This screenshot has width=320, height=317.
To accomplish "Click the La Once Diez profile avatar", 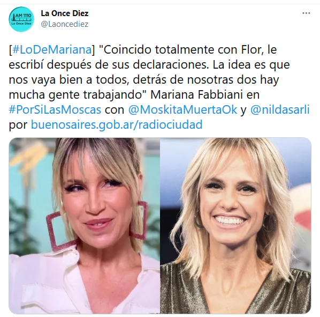I will 21,19.
